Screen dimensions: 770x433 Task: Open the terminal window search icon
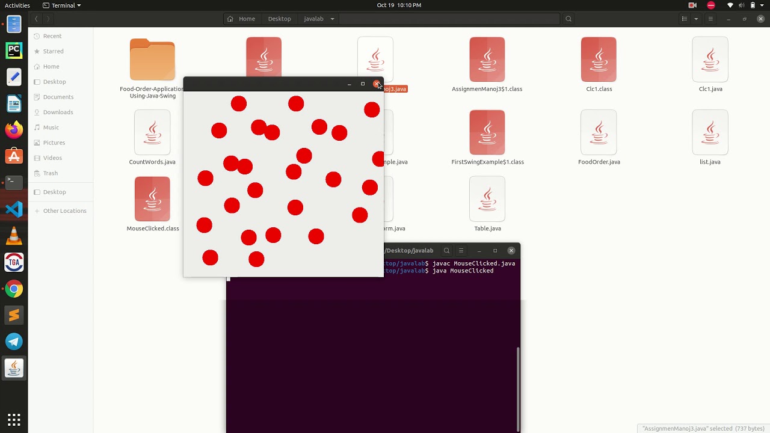pyautogui.click(x=446, y=251)
